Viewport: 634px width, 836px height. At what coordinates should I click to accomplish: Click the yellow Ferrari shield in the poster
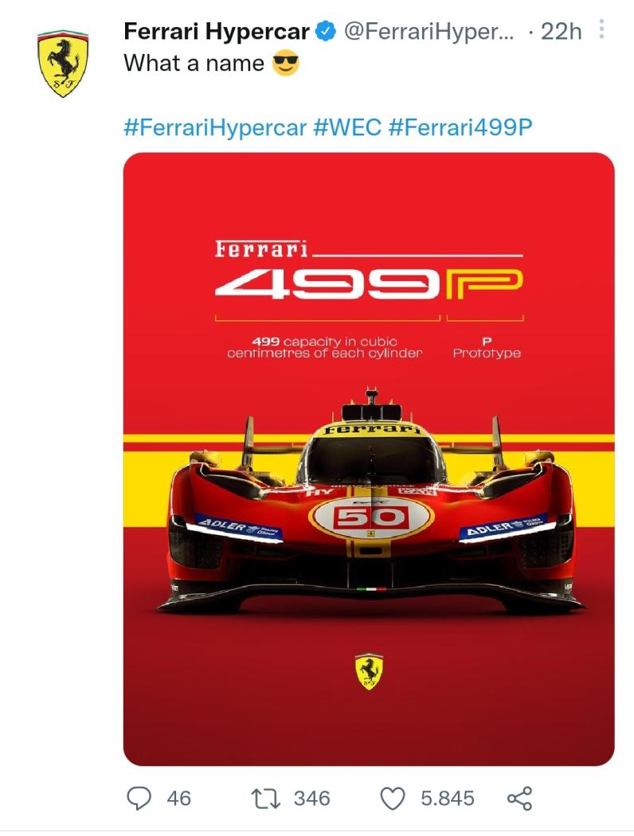[x=369, y=671]
